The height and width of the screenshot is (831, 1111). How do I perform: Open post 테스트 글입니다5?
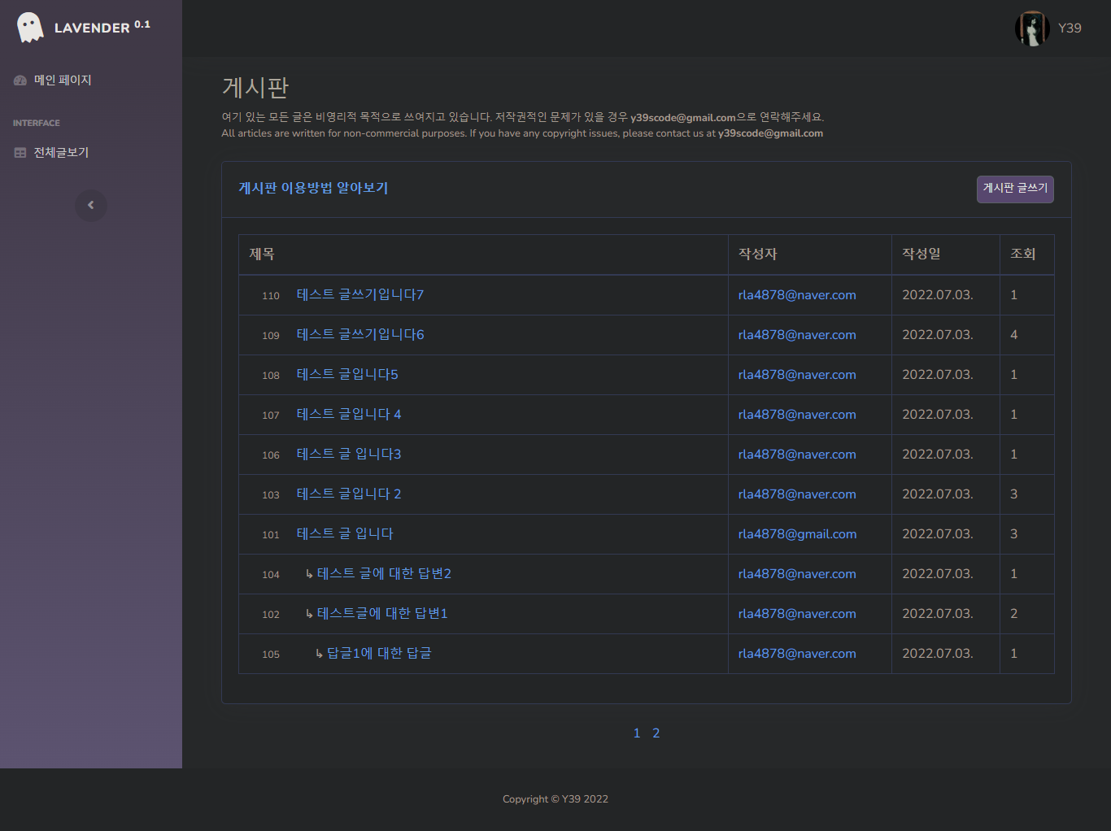347,375
